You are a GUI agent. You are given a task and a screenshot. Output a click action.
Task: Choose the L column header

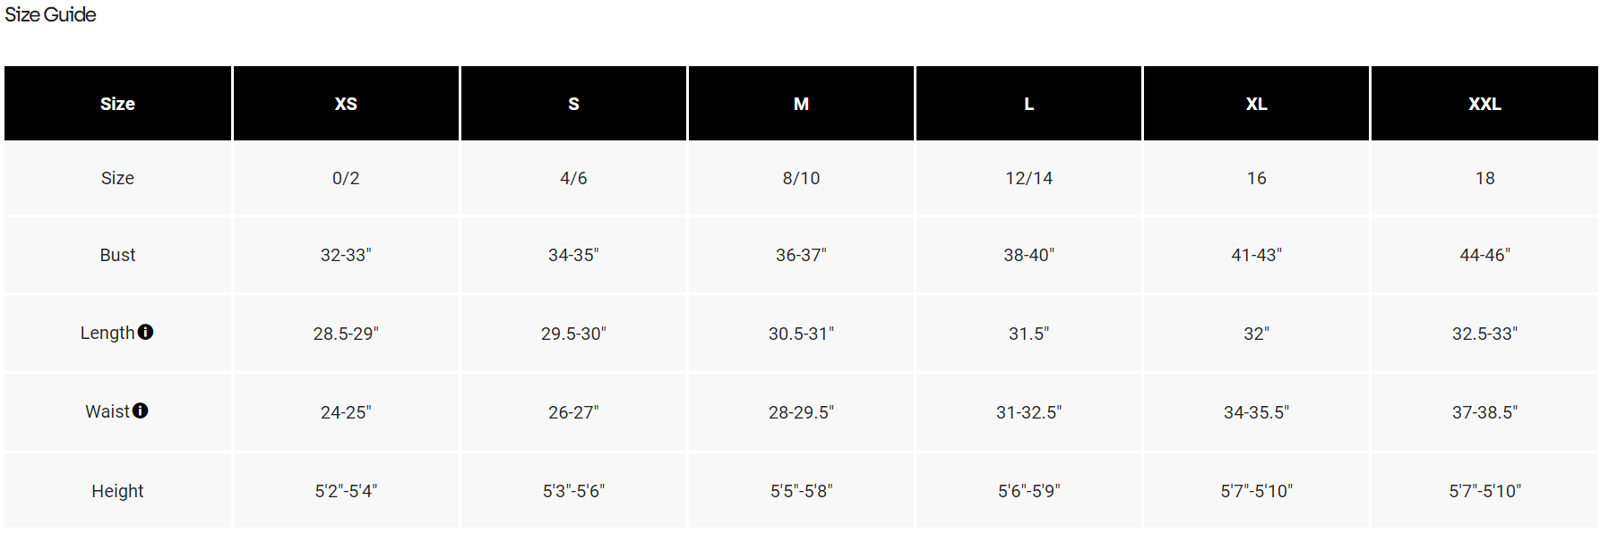pos(1028,104)
